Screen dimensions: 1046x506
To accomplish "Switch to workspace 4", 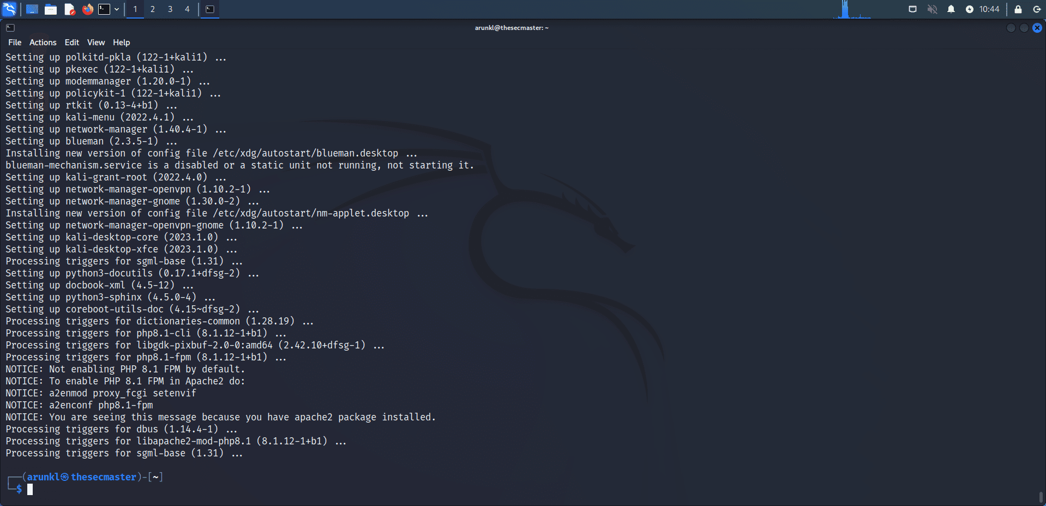I will pos(187,9).
